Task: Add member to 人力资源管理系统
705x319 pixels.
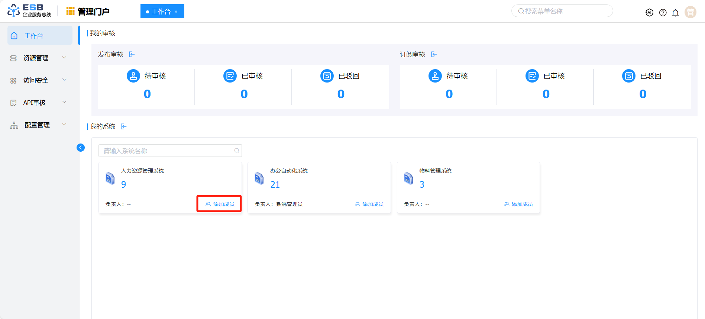Action: click(220, 204)
